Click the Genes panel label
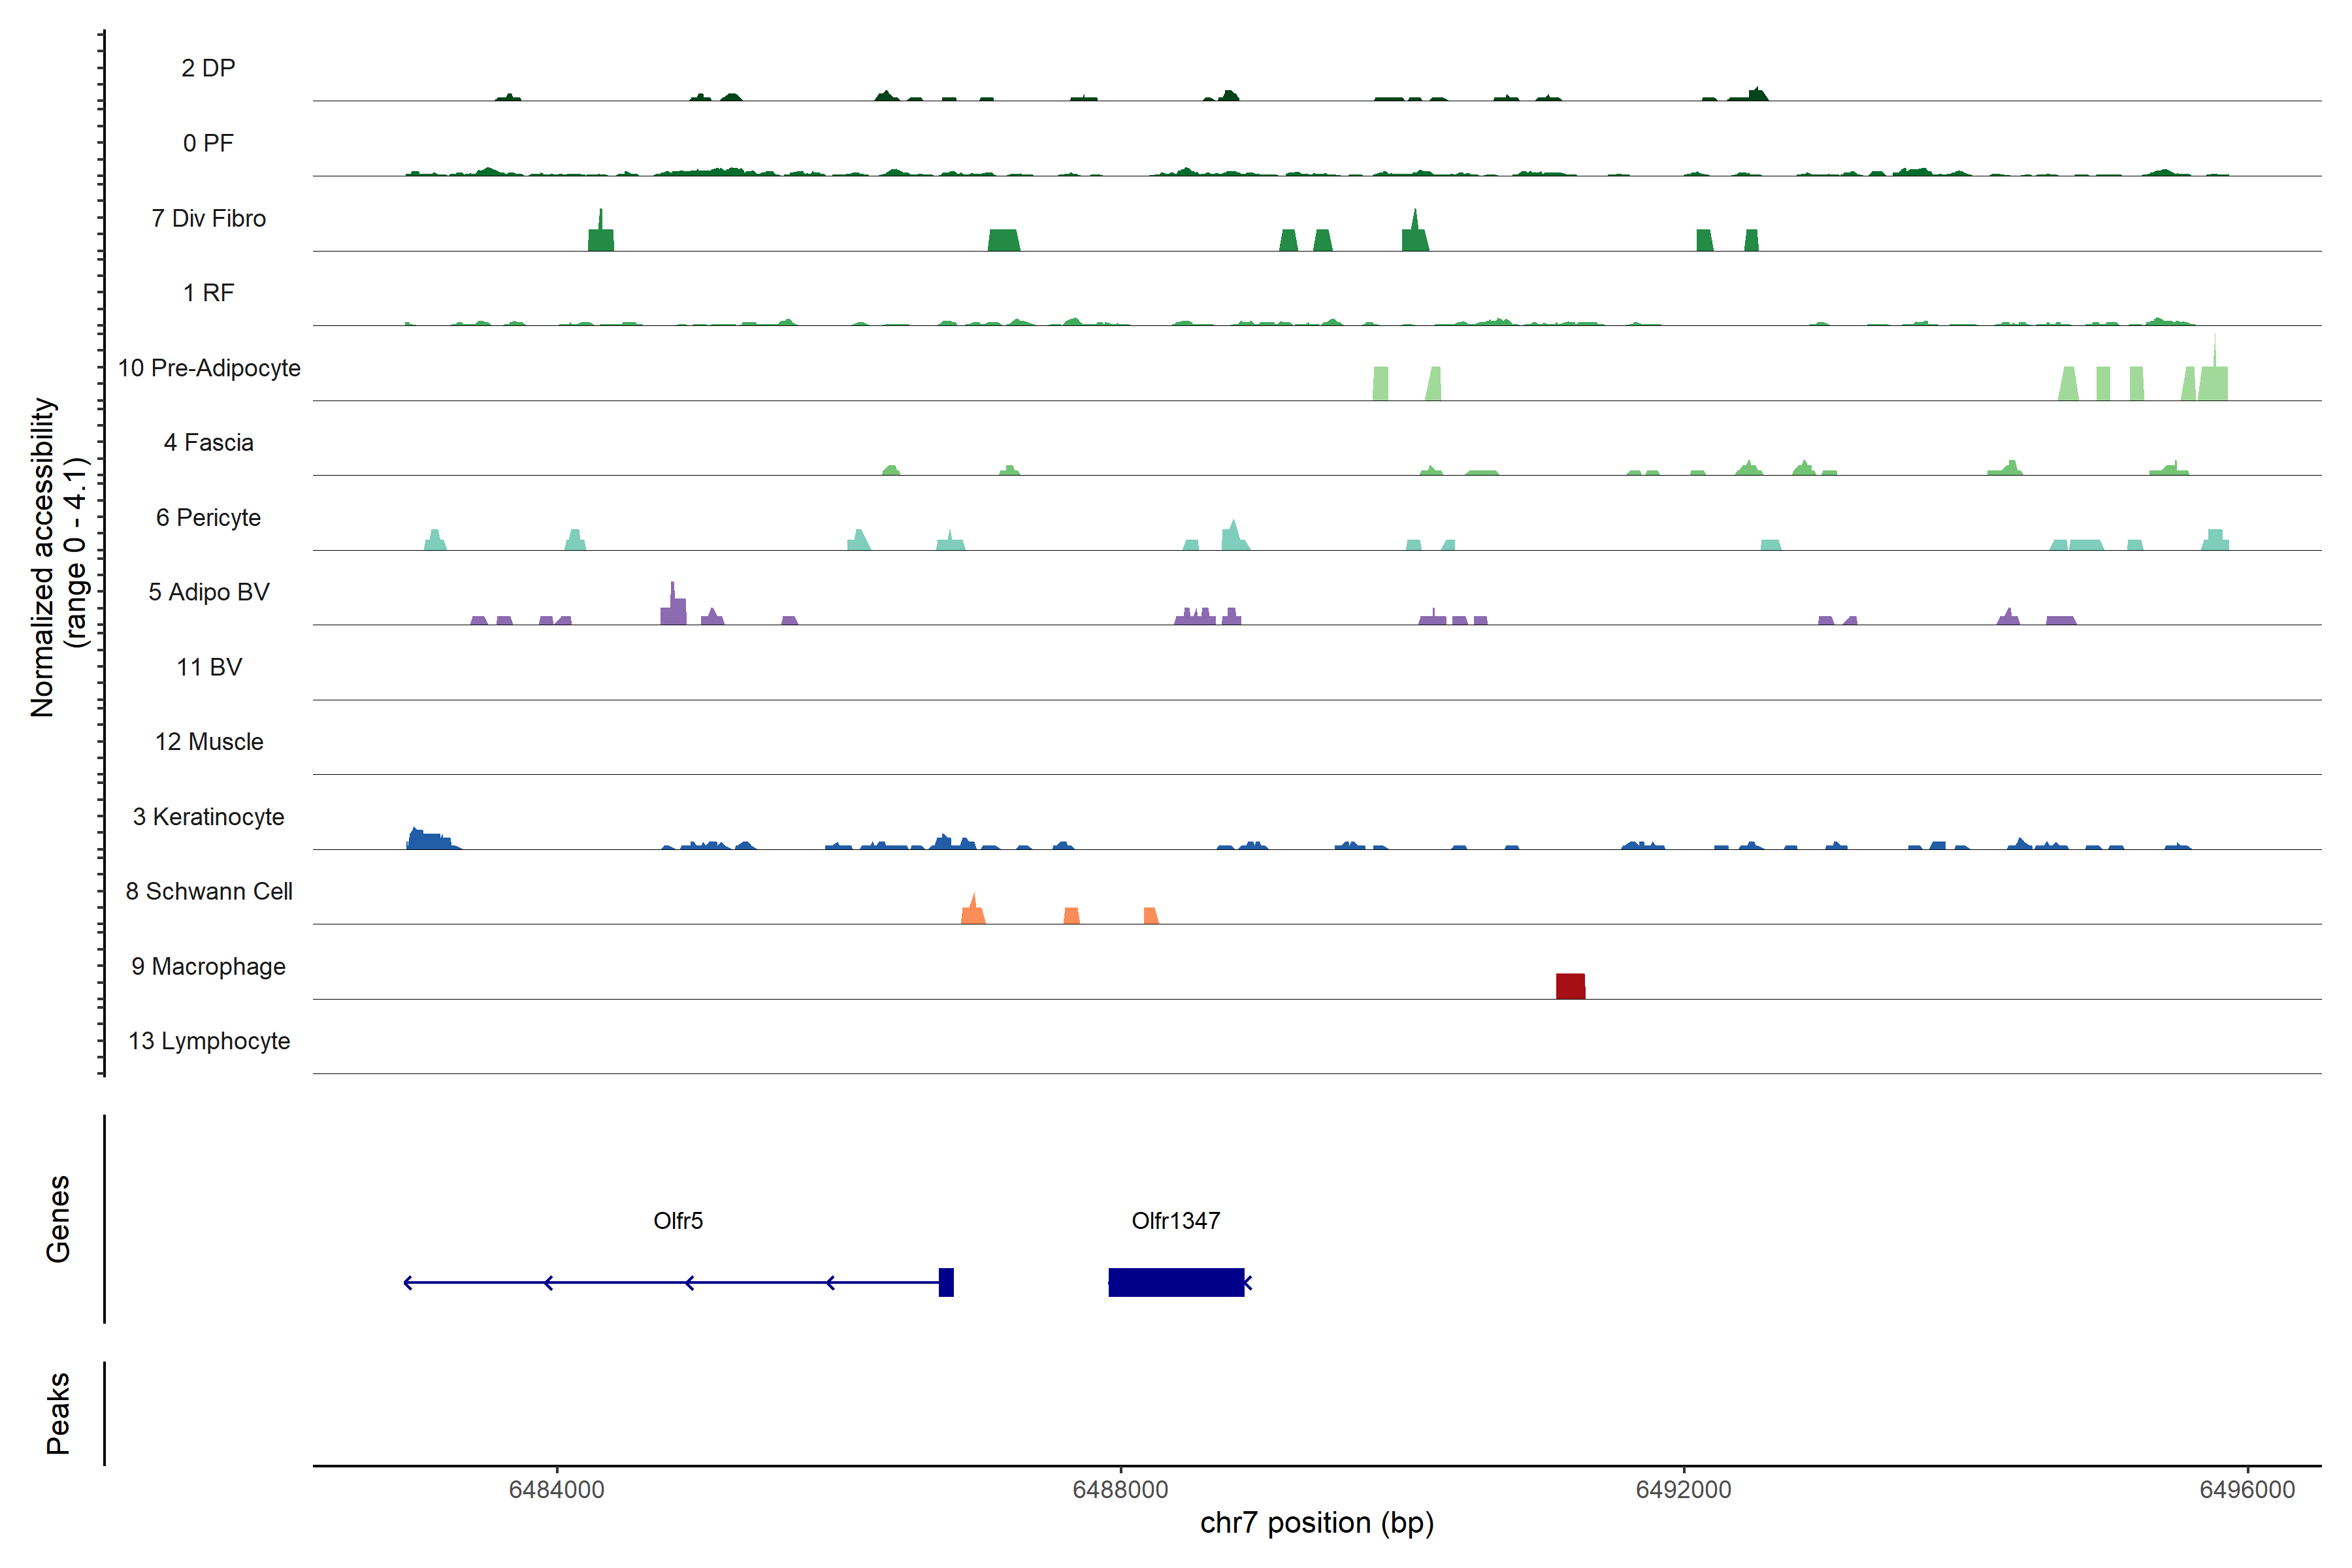Image resolution: width=2352 pixels, height=1568 pixels. (x=58, y=1219)
